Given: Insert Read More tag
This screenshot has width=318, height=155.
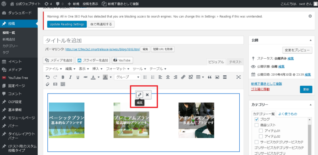Looking at the screenshot, I should (x=225, y=77).
